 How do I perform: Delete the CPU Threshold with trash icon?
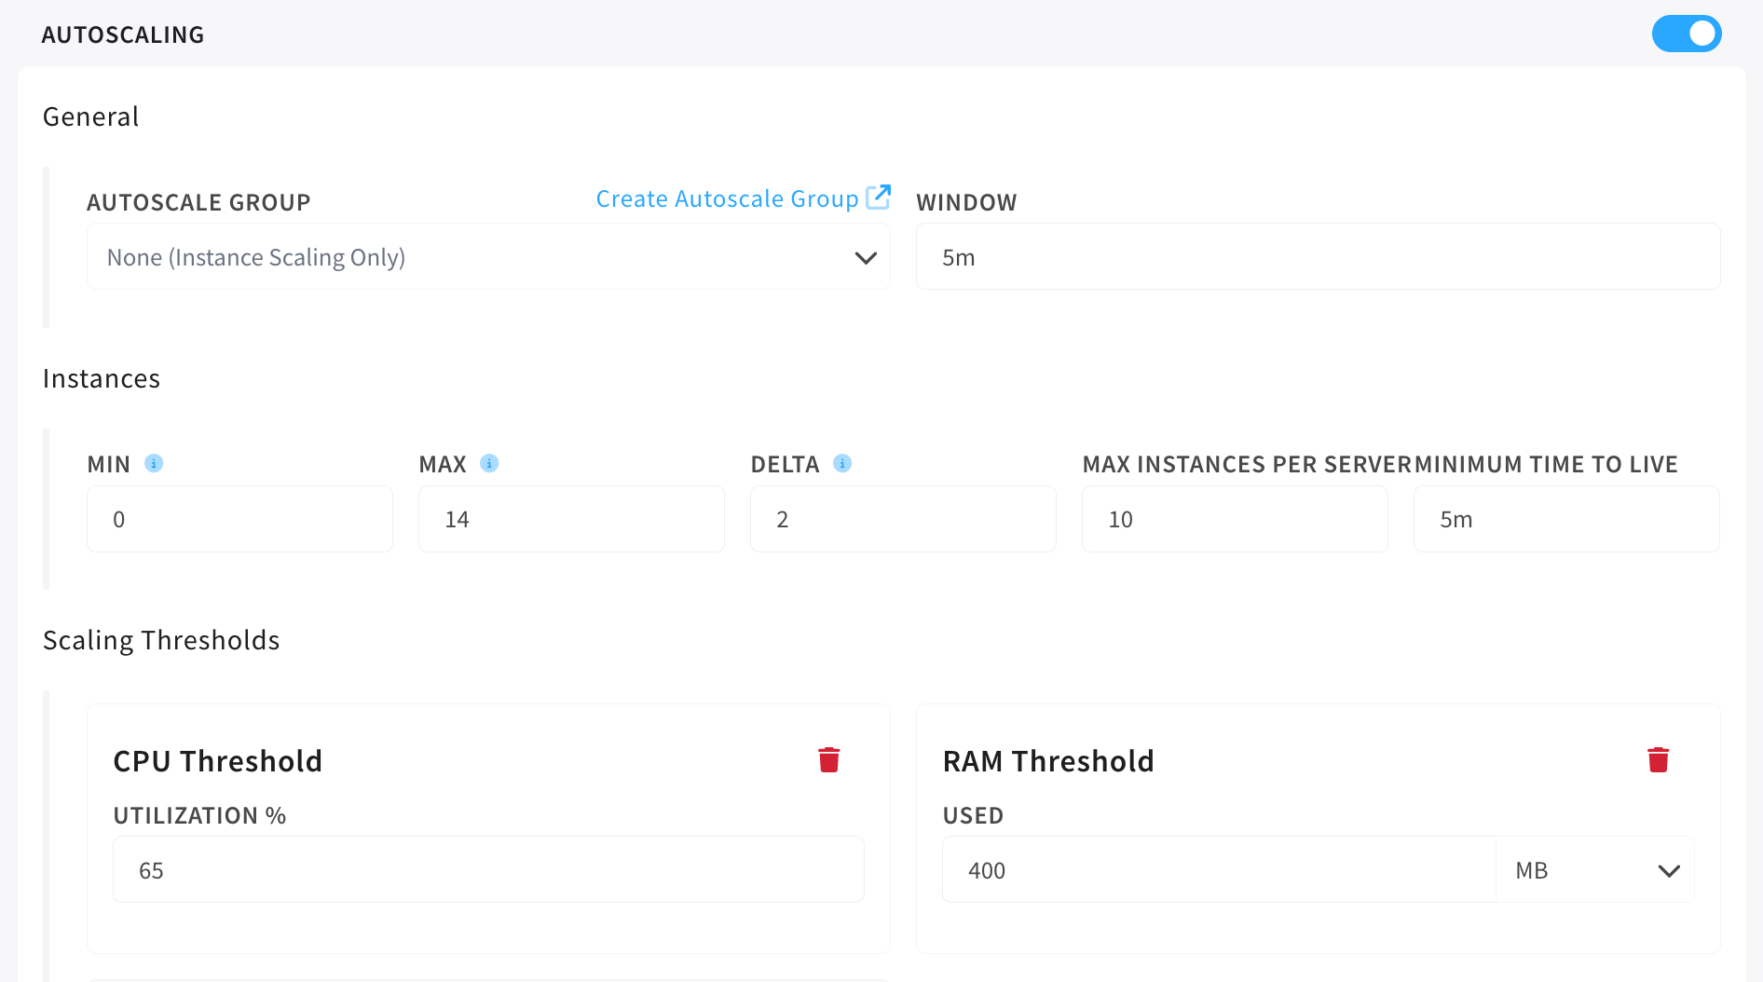coord(829,760)
